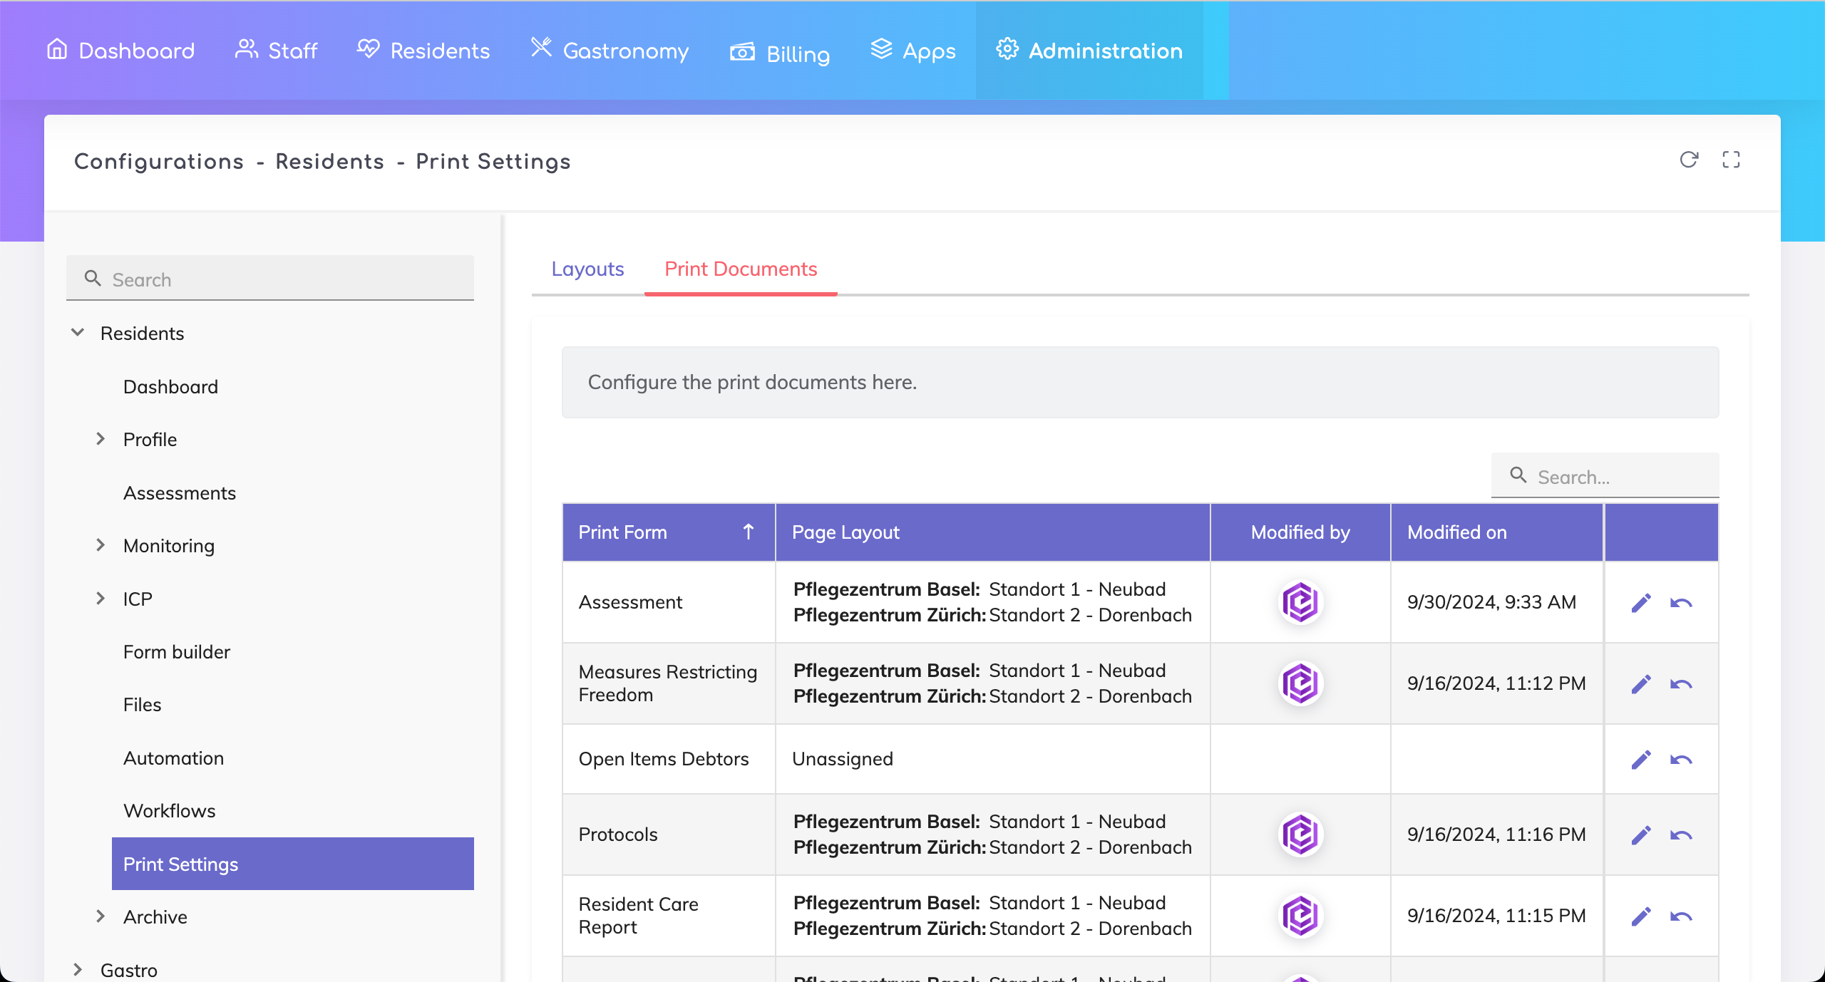Viewport: 1825px width, 982px height.
Task: Edit the Resident Care Report row
Action: pos(1641,916)
